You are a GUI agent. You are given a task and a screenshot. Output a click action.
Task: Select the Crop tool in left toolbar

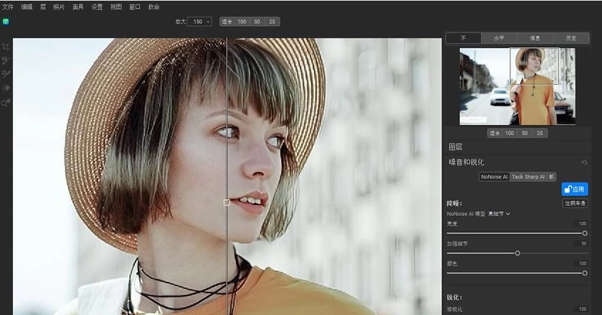pos(6,47)
